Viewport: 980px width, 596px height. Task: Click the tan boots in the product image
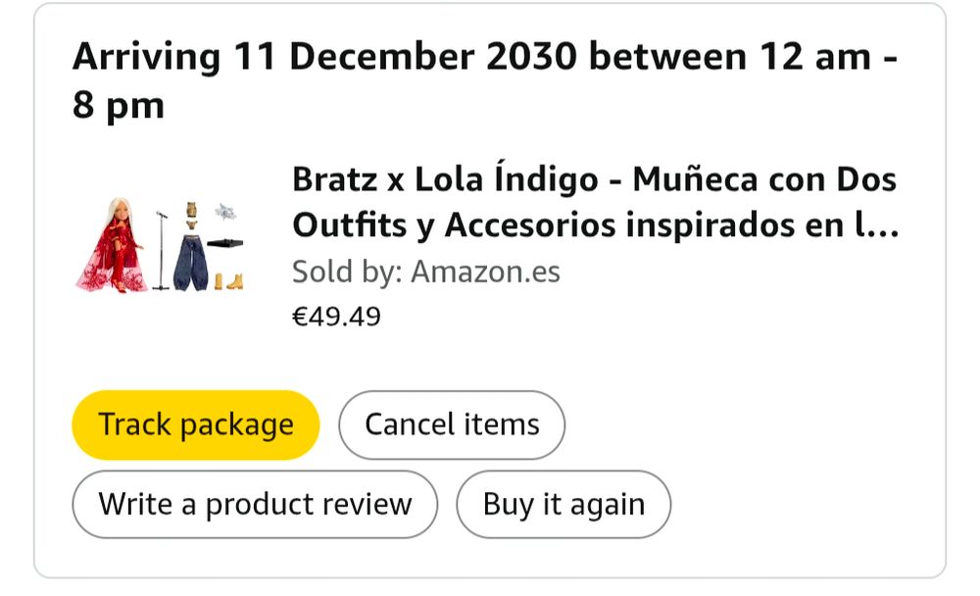pyautogui.click(x=228, y=281)
